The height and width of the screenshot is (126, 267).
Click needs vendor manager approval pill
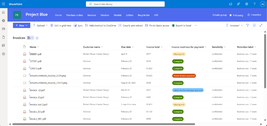pos(188,90)
